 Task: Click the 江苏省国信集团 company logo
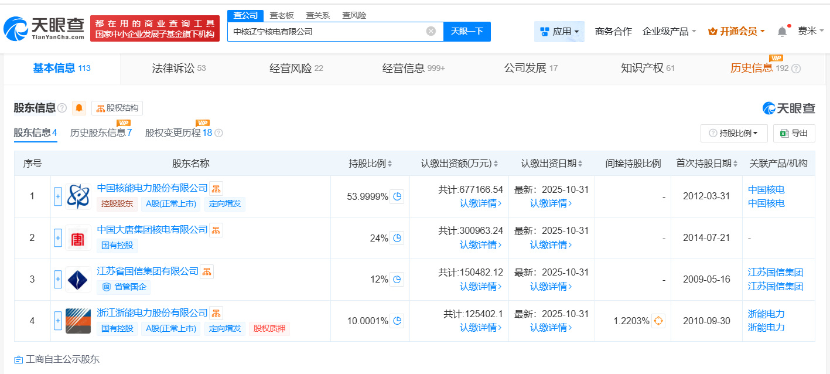click(78, 280)
